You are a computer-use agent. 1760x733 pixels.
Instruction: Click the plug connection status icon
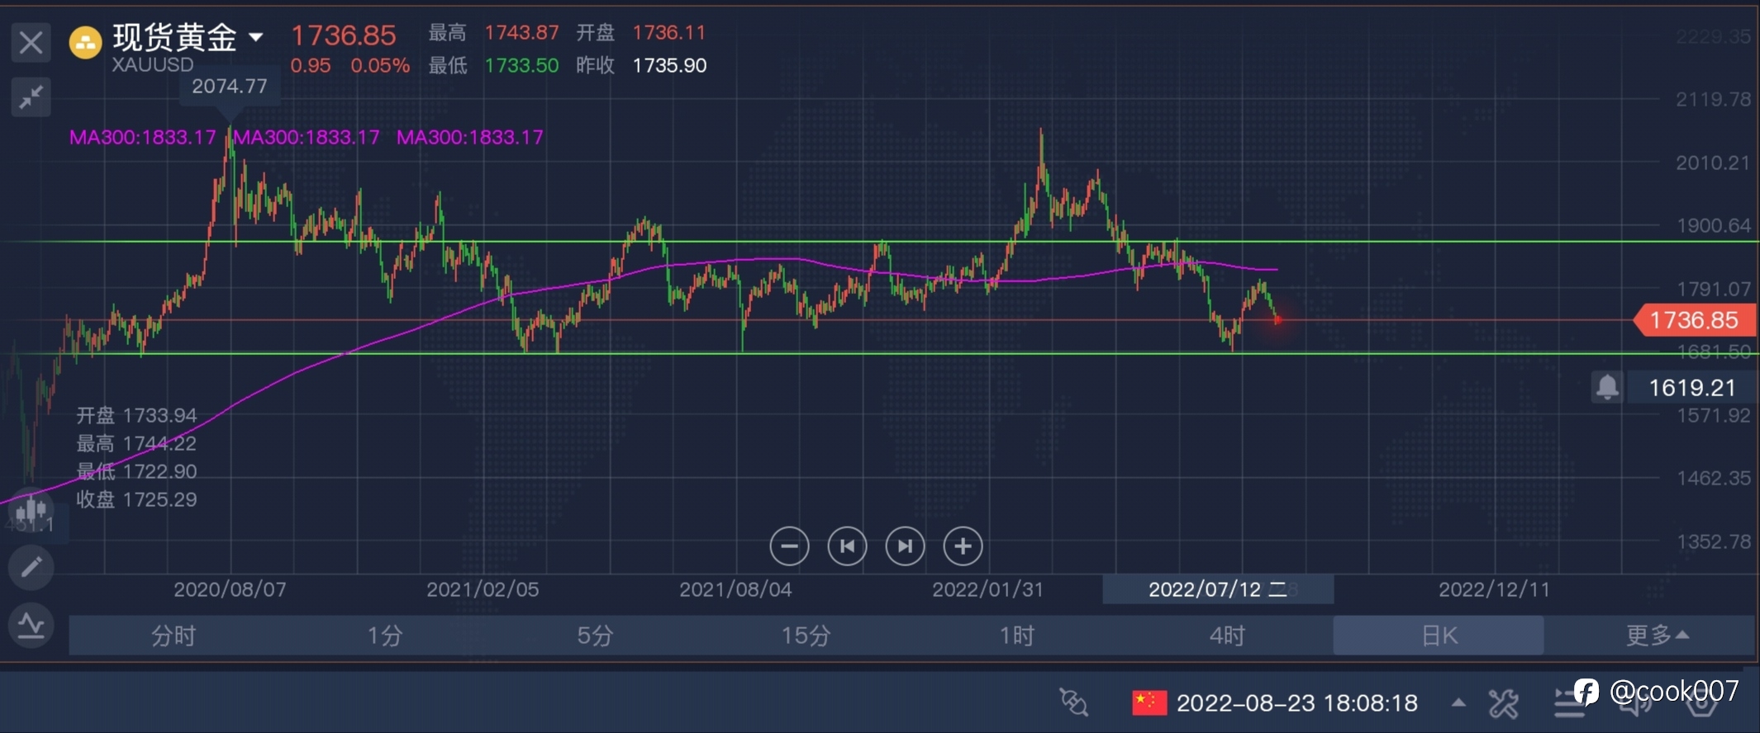1073,702
